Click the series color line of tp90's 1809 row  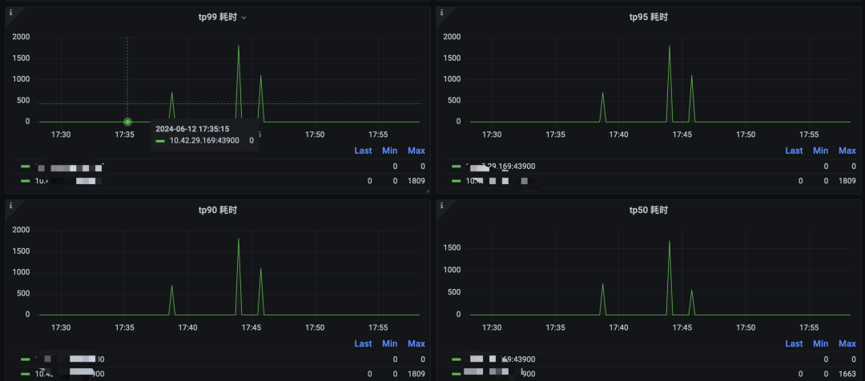coord(25,374)
